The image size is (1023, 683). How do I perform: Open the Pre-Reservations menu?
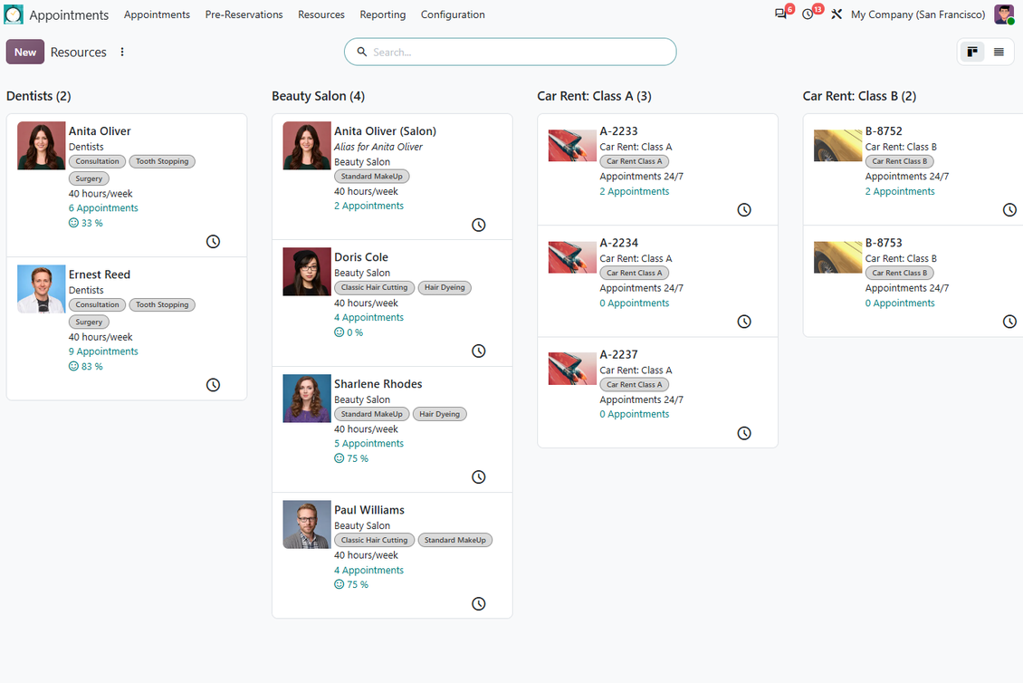click(x=244, y=14)
